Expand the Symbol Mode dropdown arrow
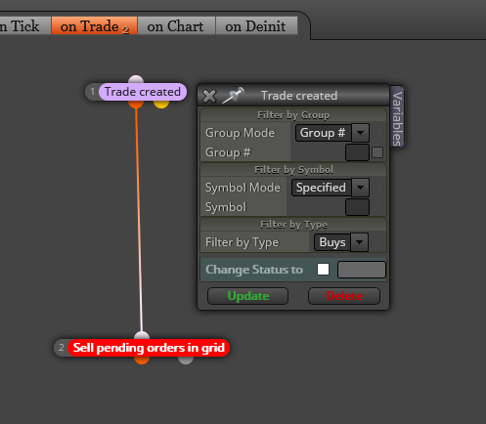486x424 pixels. pyautogui.click(x=360, y=188)
